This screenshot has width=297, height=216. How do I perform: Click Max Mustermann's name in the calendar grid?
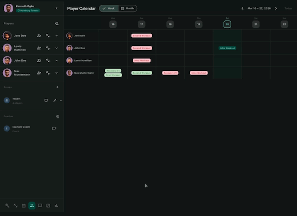tap(84, 73)
